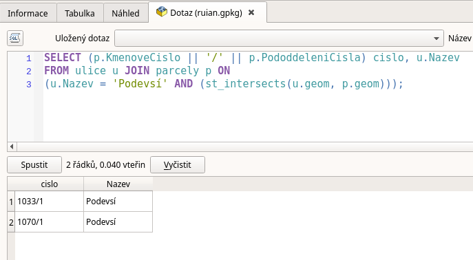Click Podevsí cell in row 2

pyautogui.click(x=118, y=222)
